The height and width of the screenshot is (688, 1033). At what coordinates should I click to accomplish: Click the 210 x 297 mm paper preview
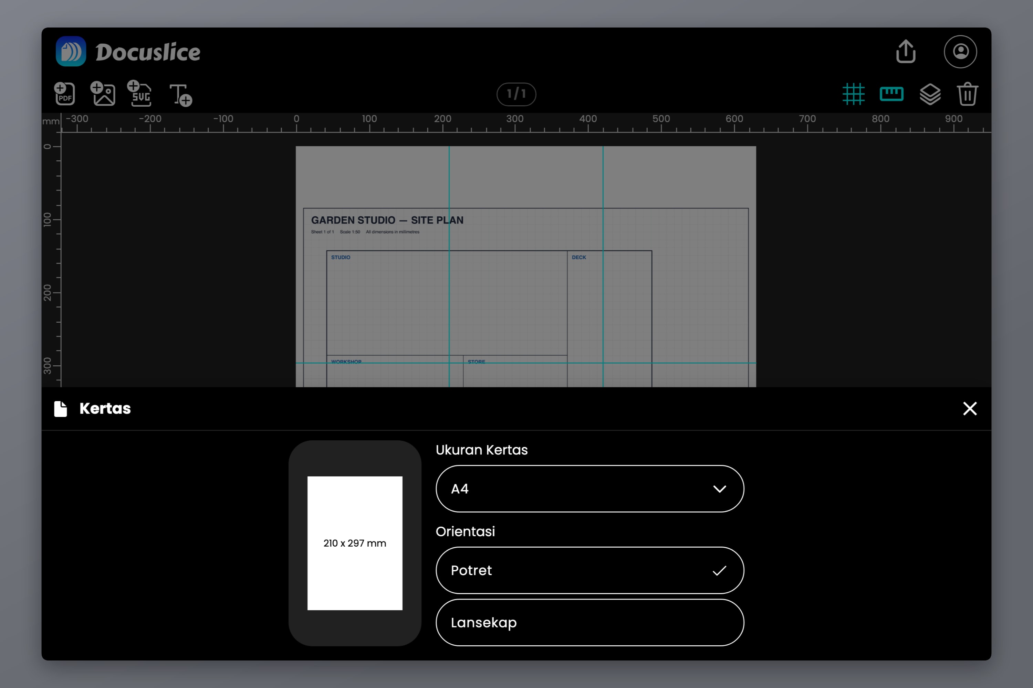(x=355, y=543)
